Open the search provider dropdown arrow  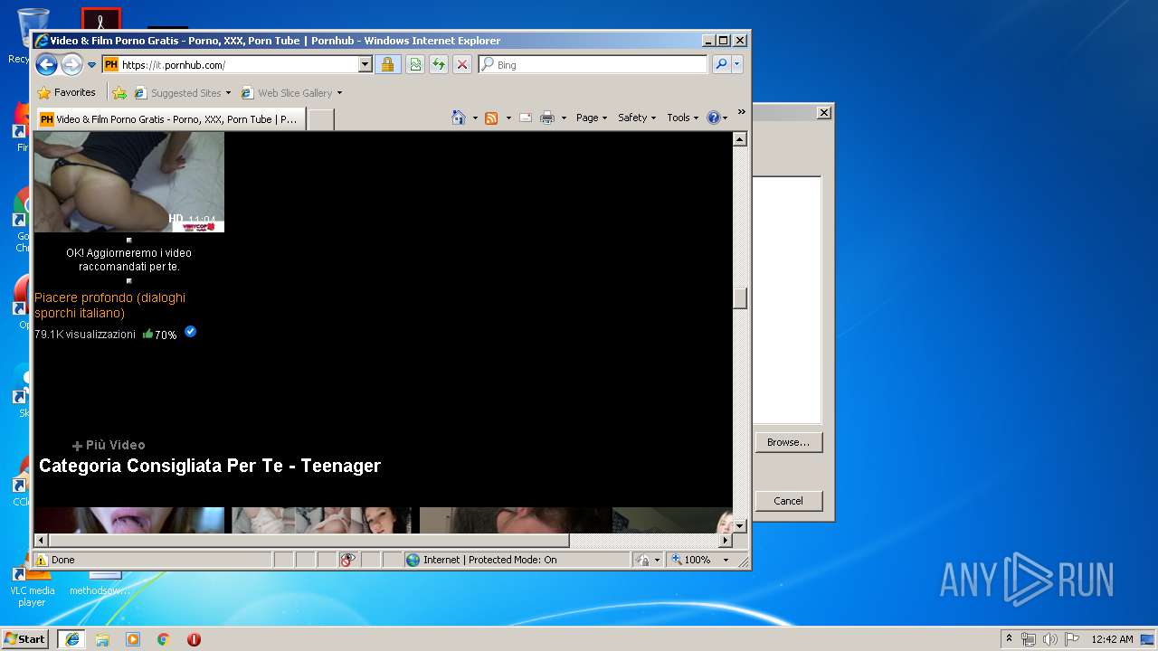(737, 65)
